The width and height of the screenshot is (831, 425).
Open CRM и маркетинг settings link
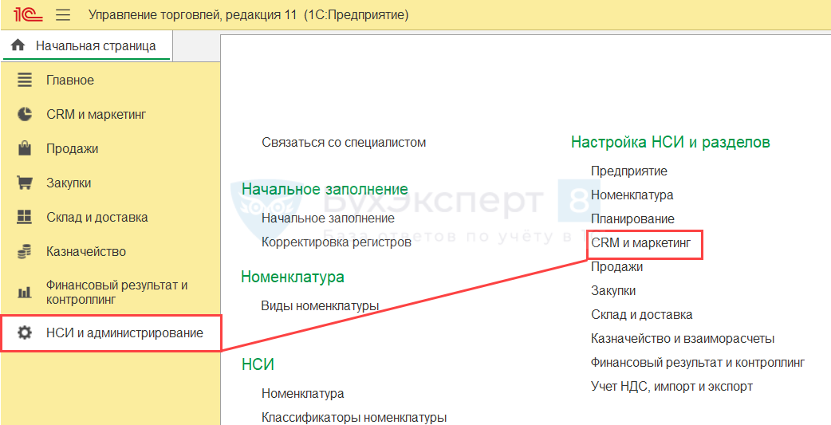coord(641,243)
